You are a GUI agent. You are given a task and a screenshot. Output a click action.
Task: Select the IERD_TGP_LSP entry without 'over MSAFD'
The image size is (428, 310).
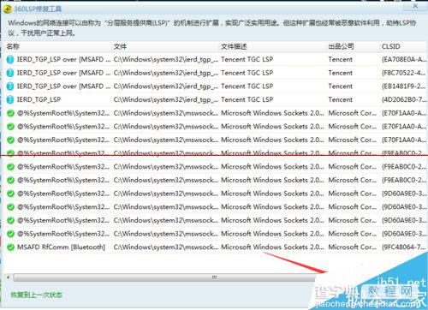[39, 99]
